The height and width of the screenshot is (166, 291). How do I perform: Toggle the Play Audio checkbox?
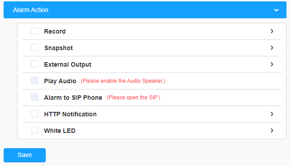[35, 81]
